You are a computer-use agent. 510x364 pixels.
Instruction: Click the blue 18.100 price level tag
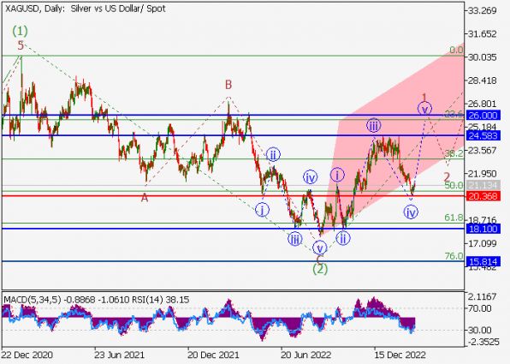coord(483,229)
